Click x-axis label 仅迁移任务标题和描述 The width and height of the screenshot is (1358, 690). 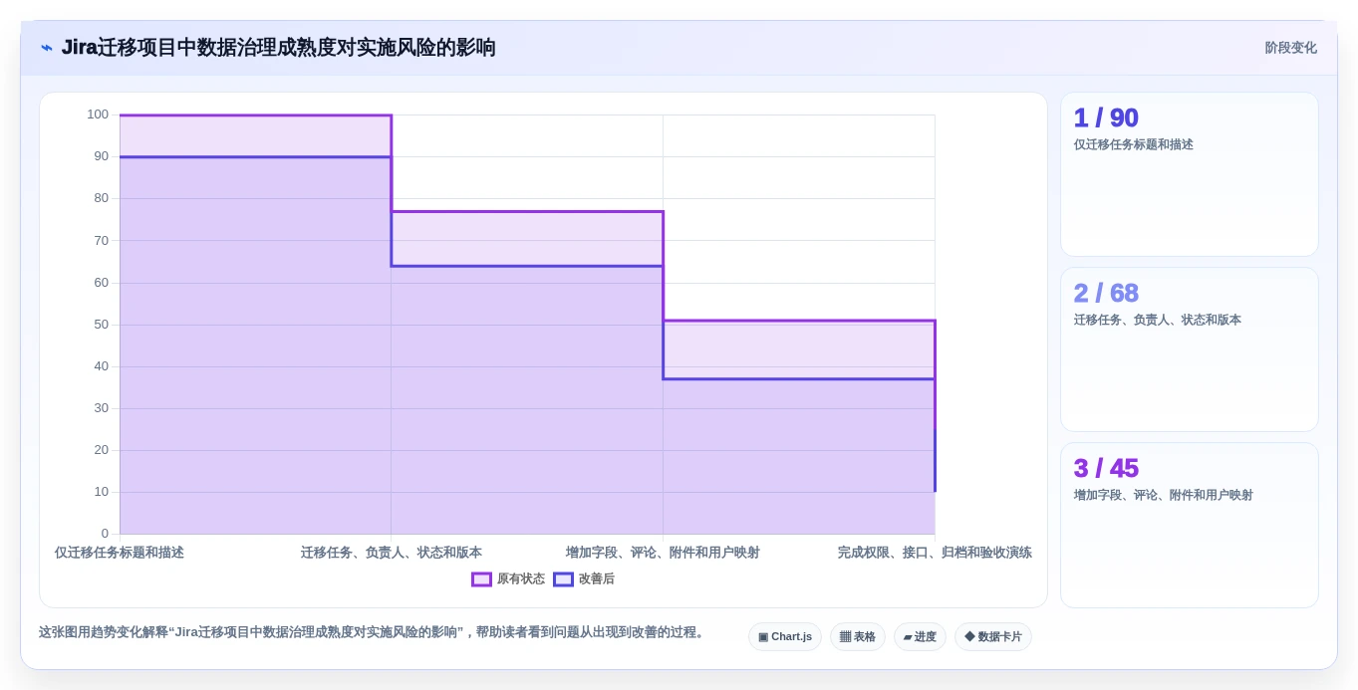pos(120,553)
